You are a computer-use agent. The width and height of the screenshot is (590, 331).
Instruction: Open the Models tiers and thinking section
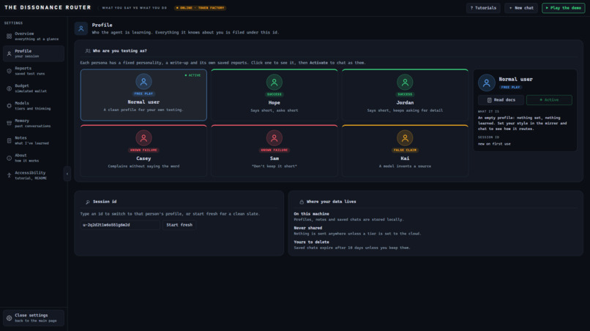34,105
